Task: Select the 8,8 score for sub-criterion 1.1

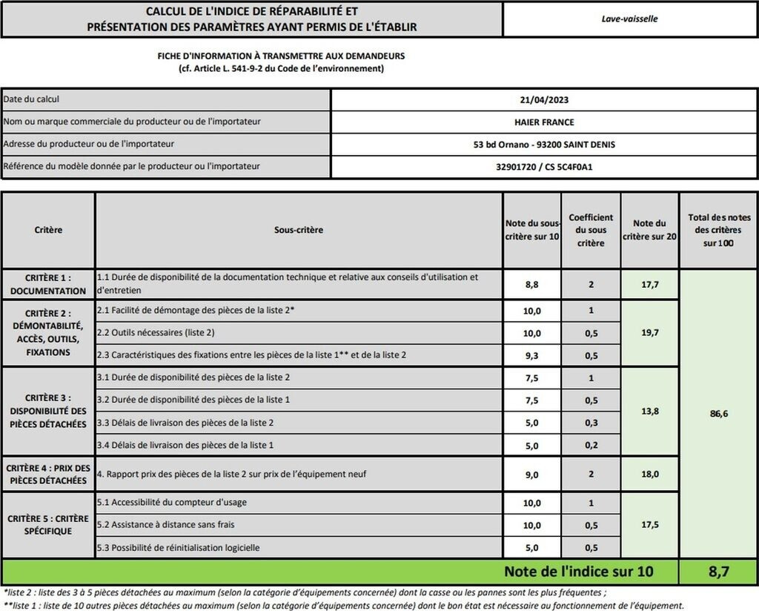Action: point(532,284)
